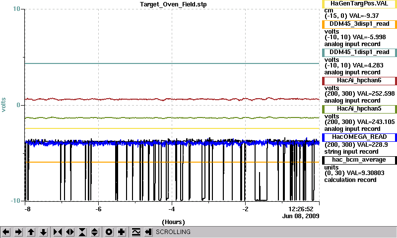The height and width of the screenshot is (238, 397).
Task: Select the DDM45_3disp1_read legend entry
Action: [x=359, y=24]
